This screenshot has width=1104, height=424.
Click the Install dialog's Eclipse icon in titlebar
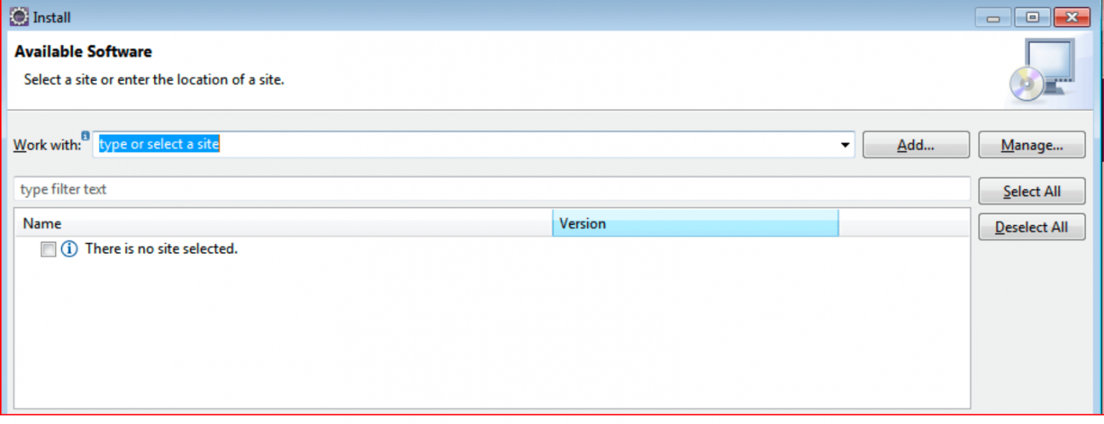click(x=18, y=16)
